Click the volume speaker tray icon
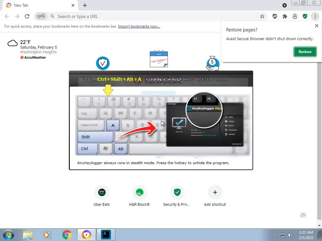The width and height of the screenshot is (322, 241). click(290, 235)
